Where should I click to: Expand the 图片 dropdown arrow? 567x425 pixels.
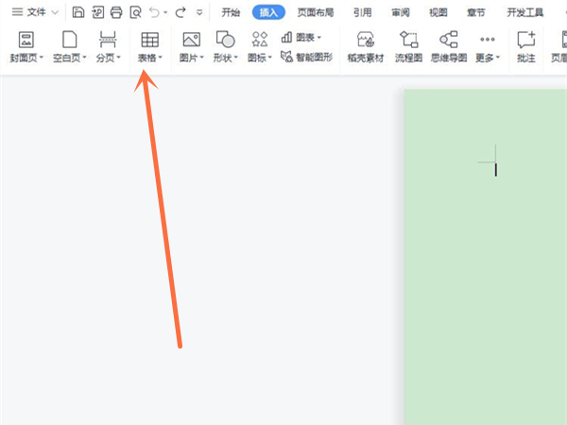202,58
